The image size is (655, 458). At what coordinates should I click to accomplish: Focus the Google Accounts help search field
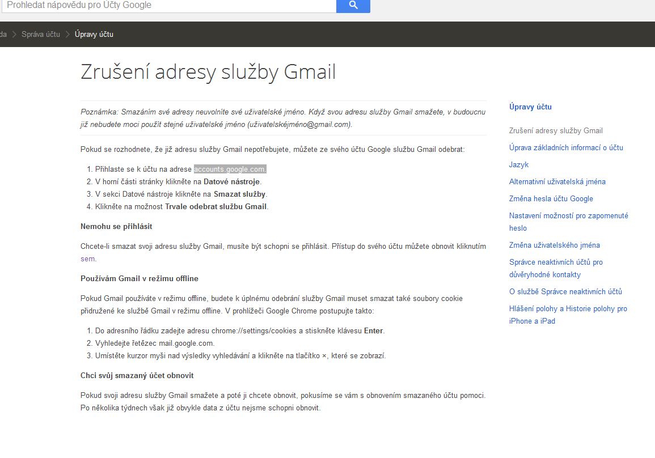click(168, 6)
